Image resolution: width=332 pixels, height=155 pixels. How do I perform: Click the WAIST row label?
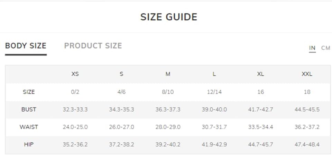pos(29,127)
